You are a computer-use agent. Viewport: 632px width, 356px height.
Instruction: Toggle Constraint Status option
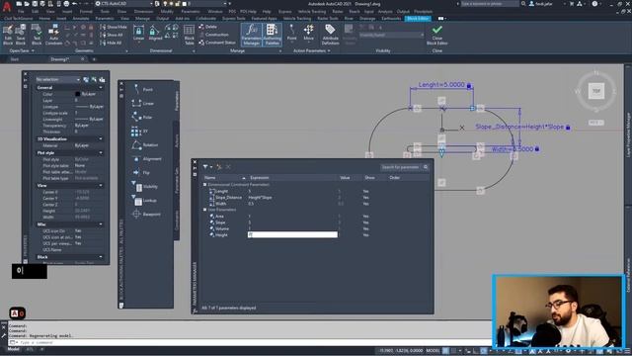coord(217,43)
